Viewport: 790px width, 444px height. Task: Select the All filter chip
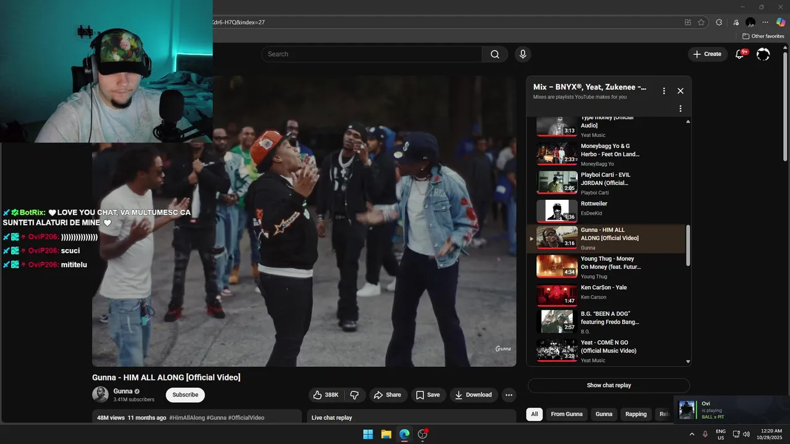tap(534, 414)
